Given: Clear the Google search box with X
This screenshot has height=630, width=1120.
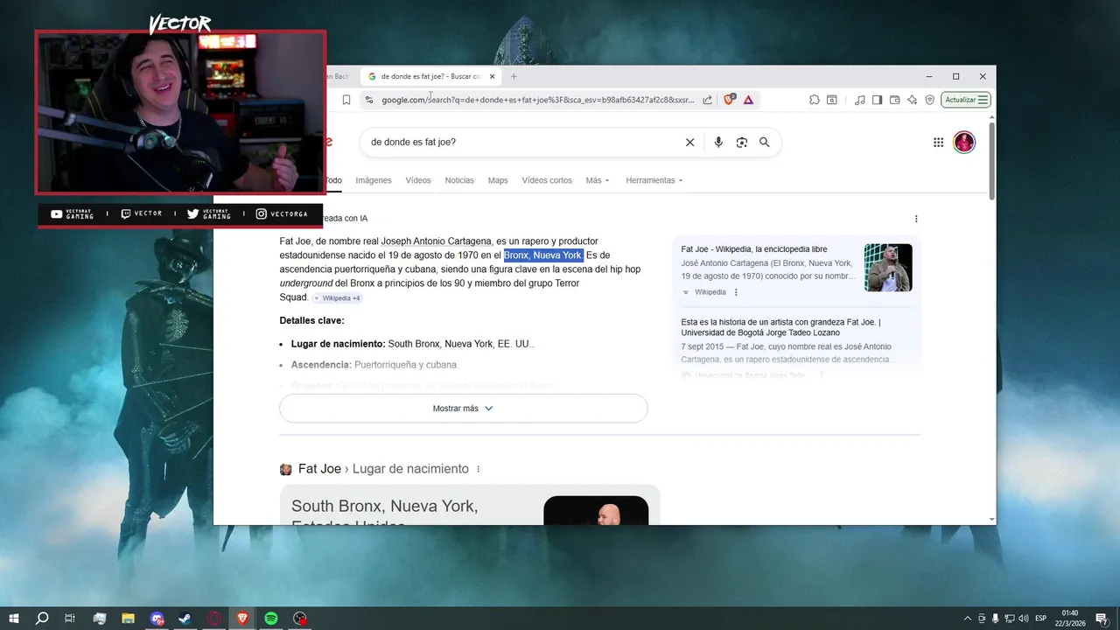Looking at the screenshot, I should [689, 142].
